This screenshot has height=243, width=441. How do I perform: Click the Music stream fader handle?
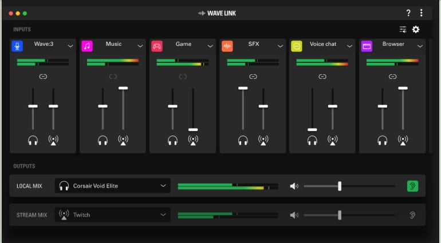123,88
